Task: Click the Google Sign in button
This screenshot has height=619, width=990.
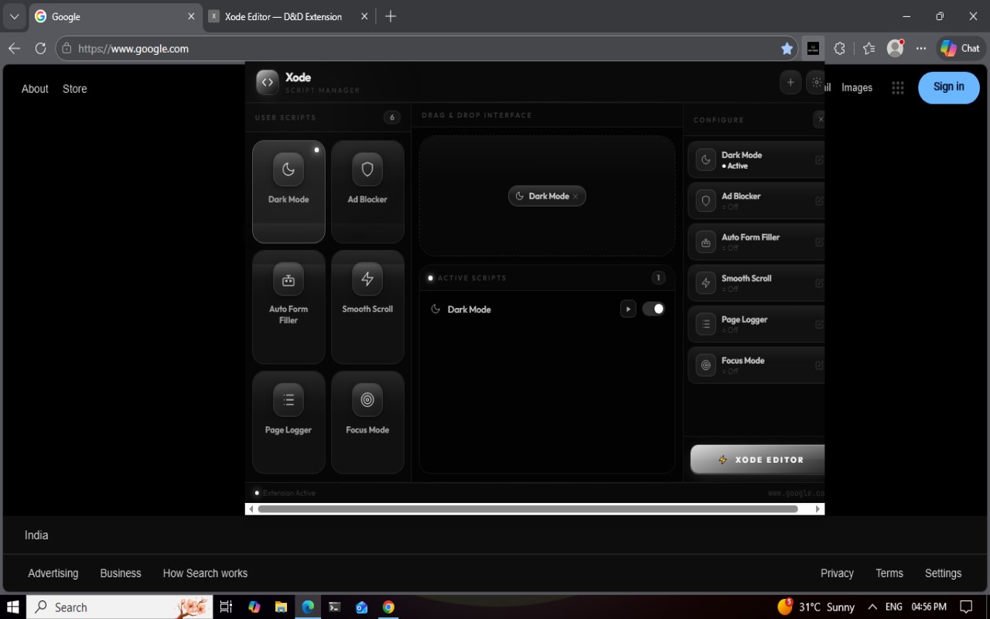Action: coord(949,87)
